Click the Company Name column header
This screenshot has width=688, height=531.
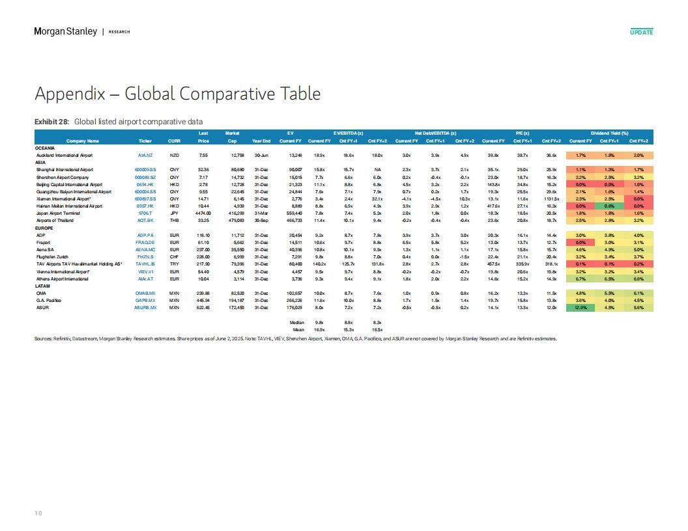point(83,141)
